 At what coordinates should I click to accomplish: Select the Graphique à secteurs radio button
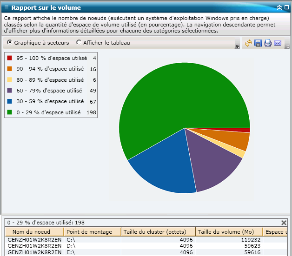click(10, 43)
